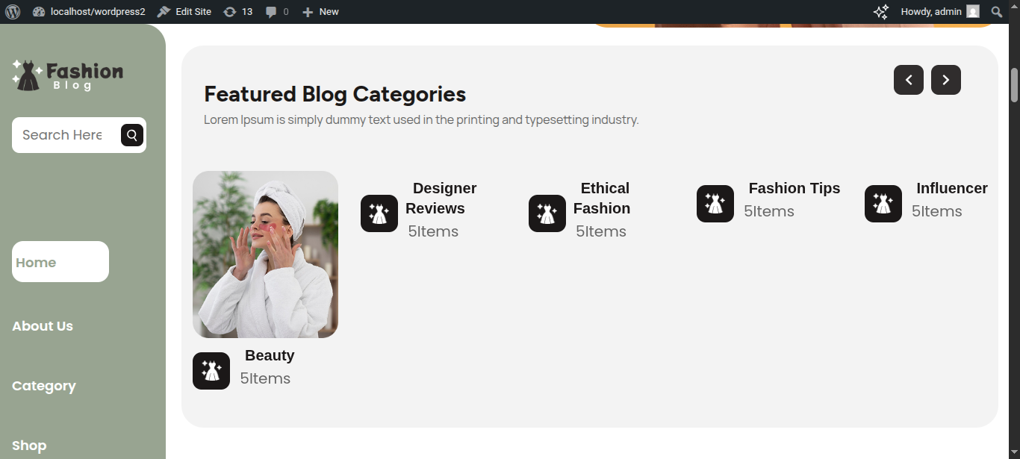Screen dimensions: 1020x459
Task: Click the sidebar search submit icon
Action: tap(132, 135)
